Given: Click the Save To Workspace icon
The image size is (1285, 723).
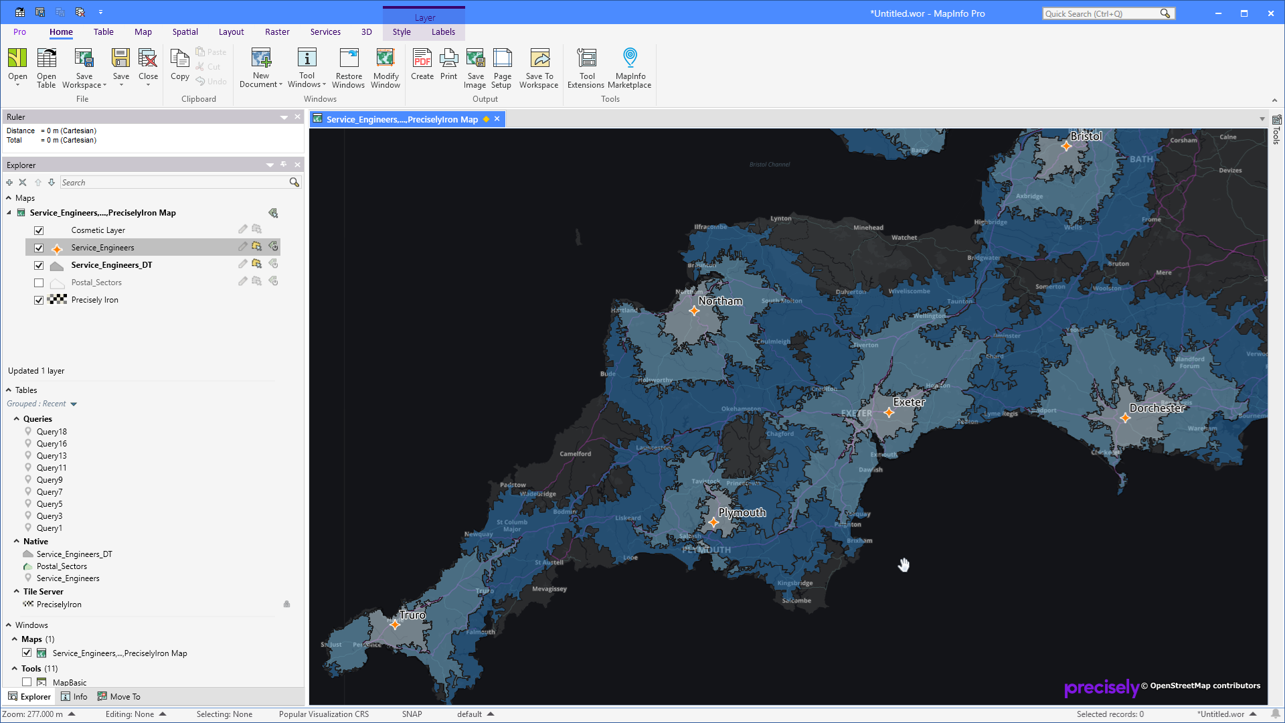Looking at the screenshot, I should click(x=539, y=58).
